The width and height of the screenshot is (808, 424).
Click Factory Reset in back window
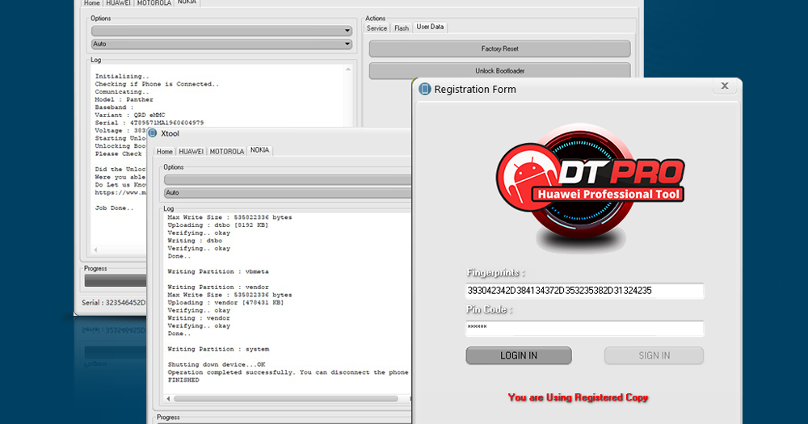500,49
